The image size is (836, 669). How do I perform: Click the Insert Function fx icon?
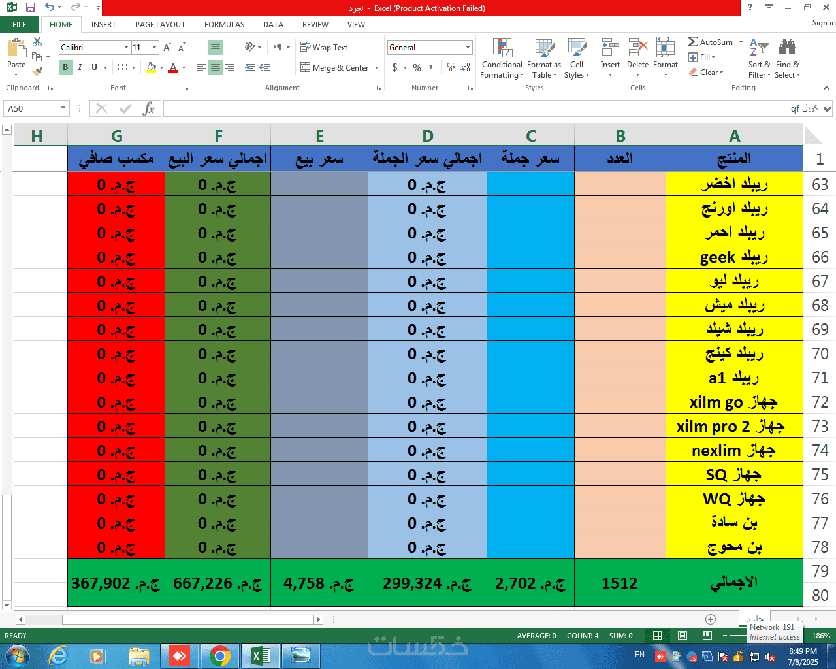click(x=148, y=108)
